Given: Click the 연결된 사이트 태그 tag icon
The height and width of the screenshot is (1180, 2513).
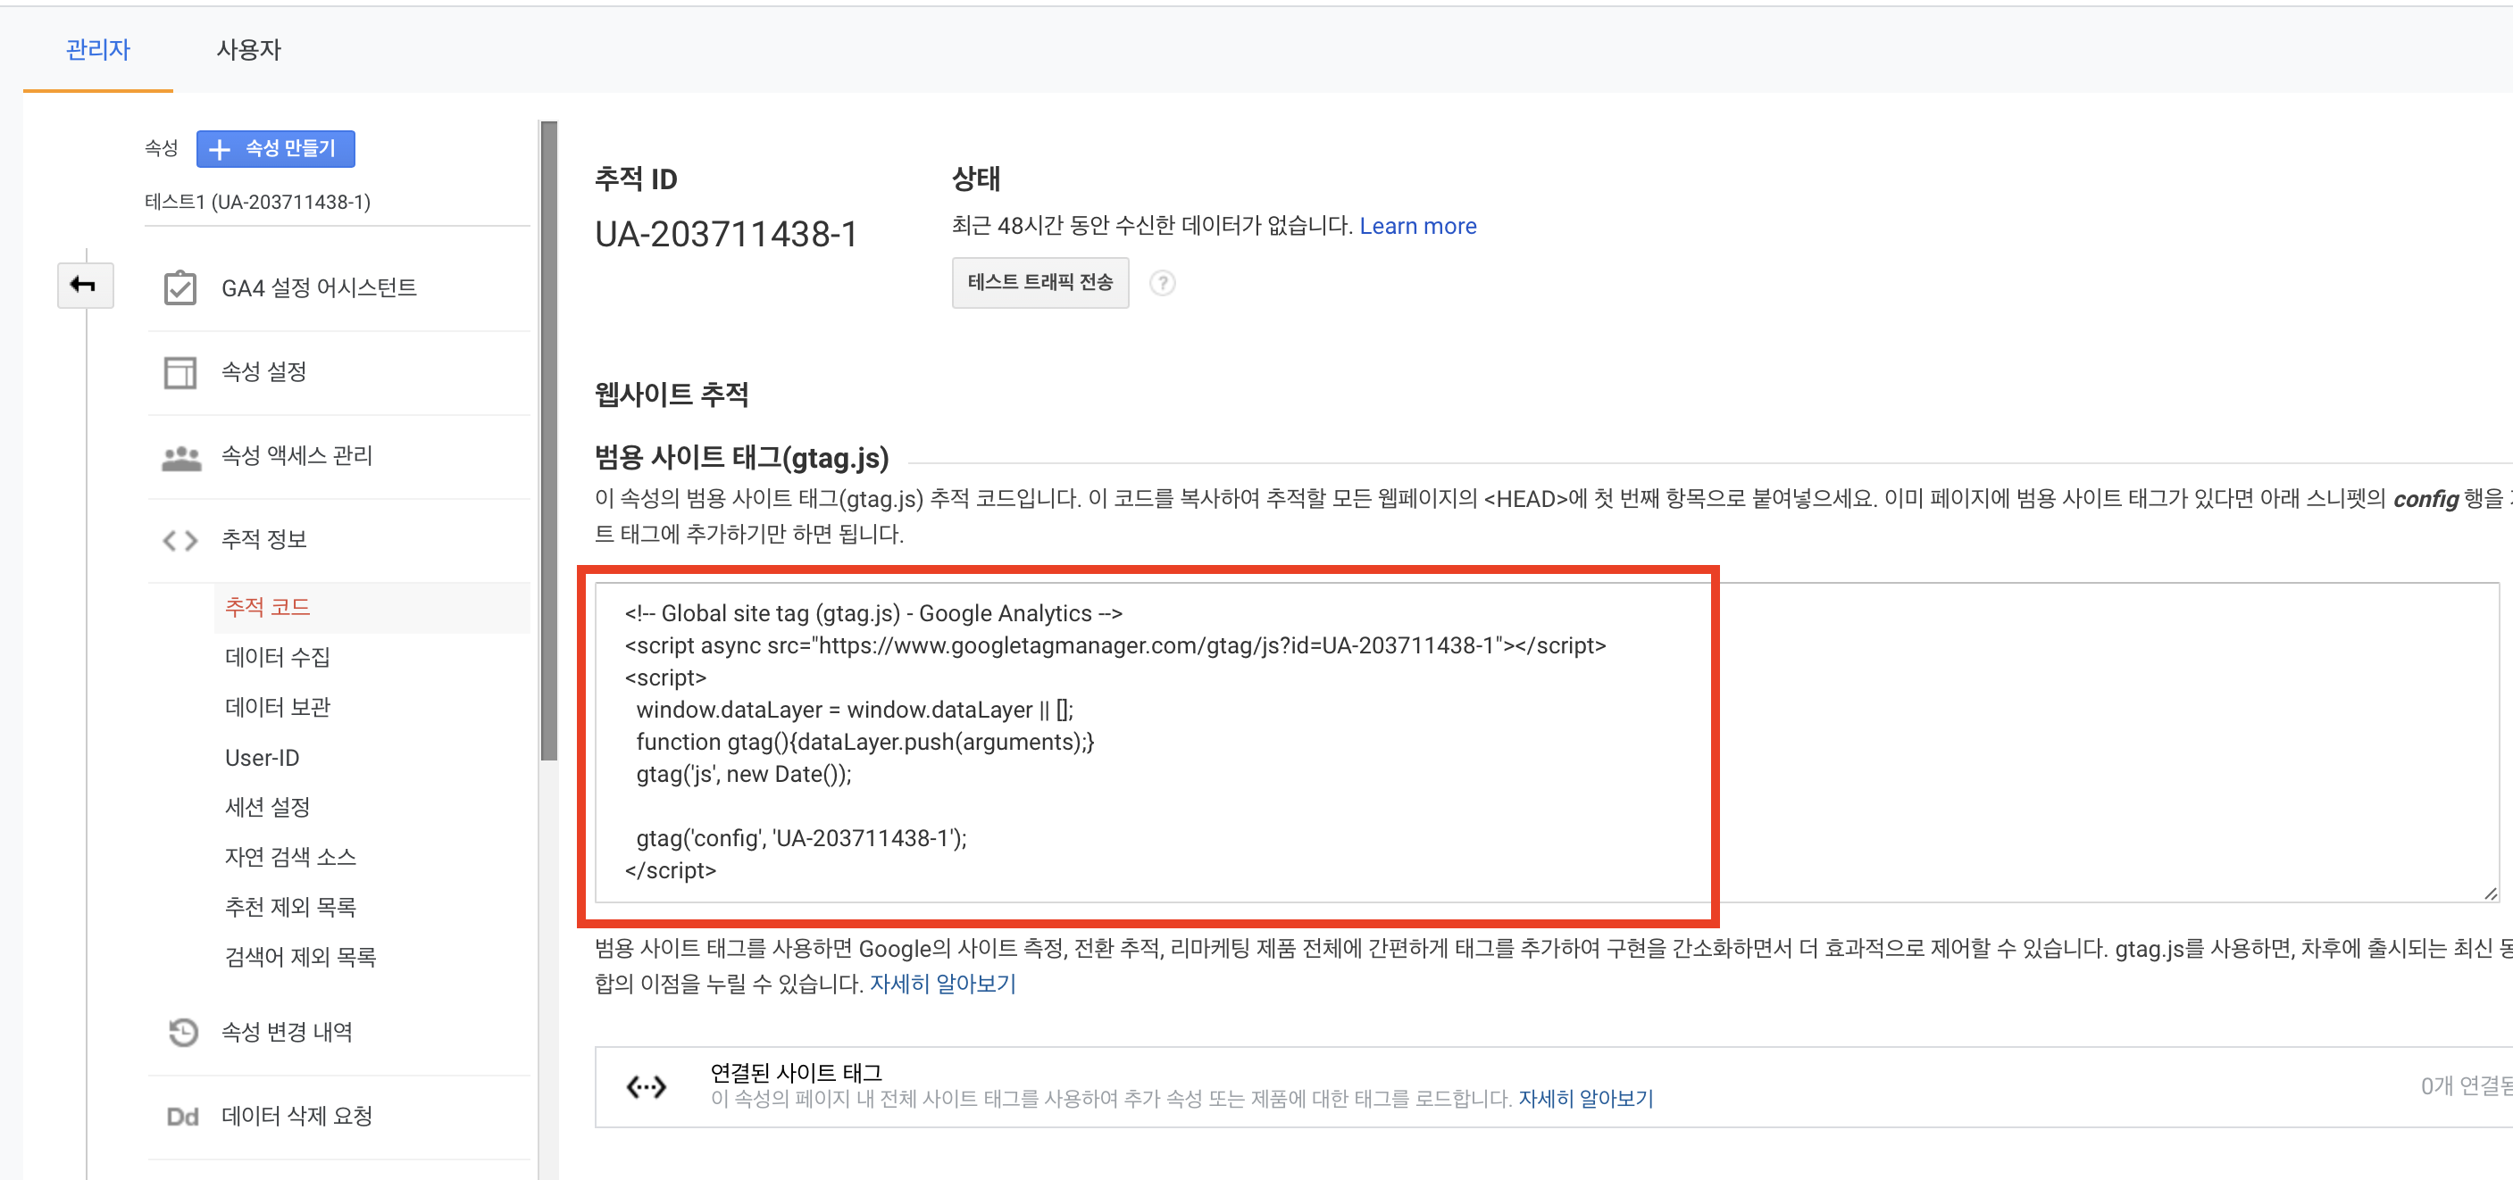Looking at the screenshot, I should 645,1084.
